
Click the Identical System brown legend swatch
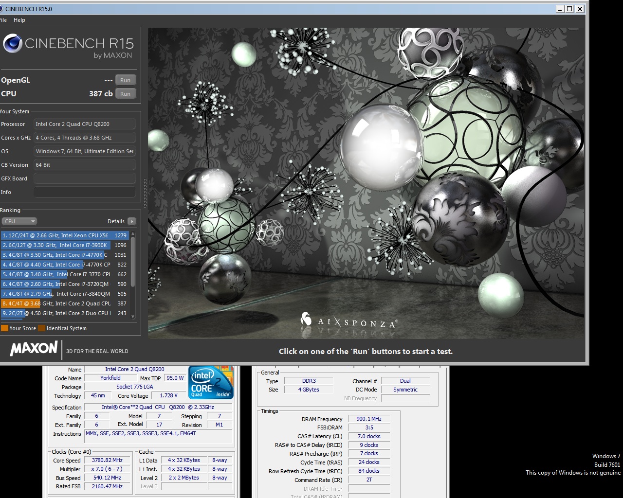pos(41,328)
